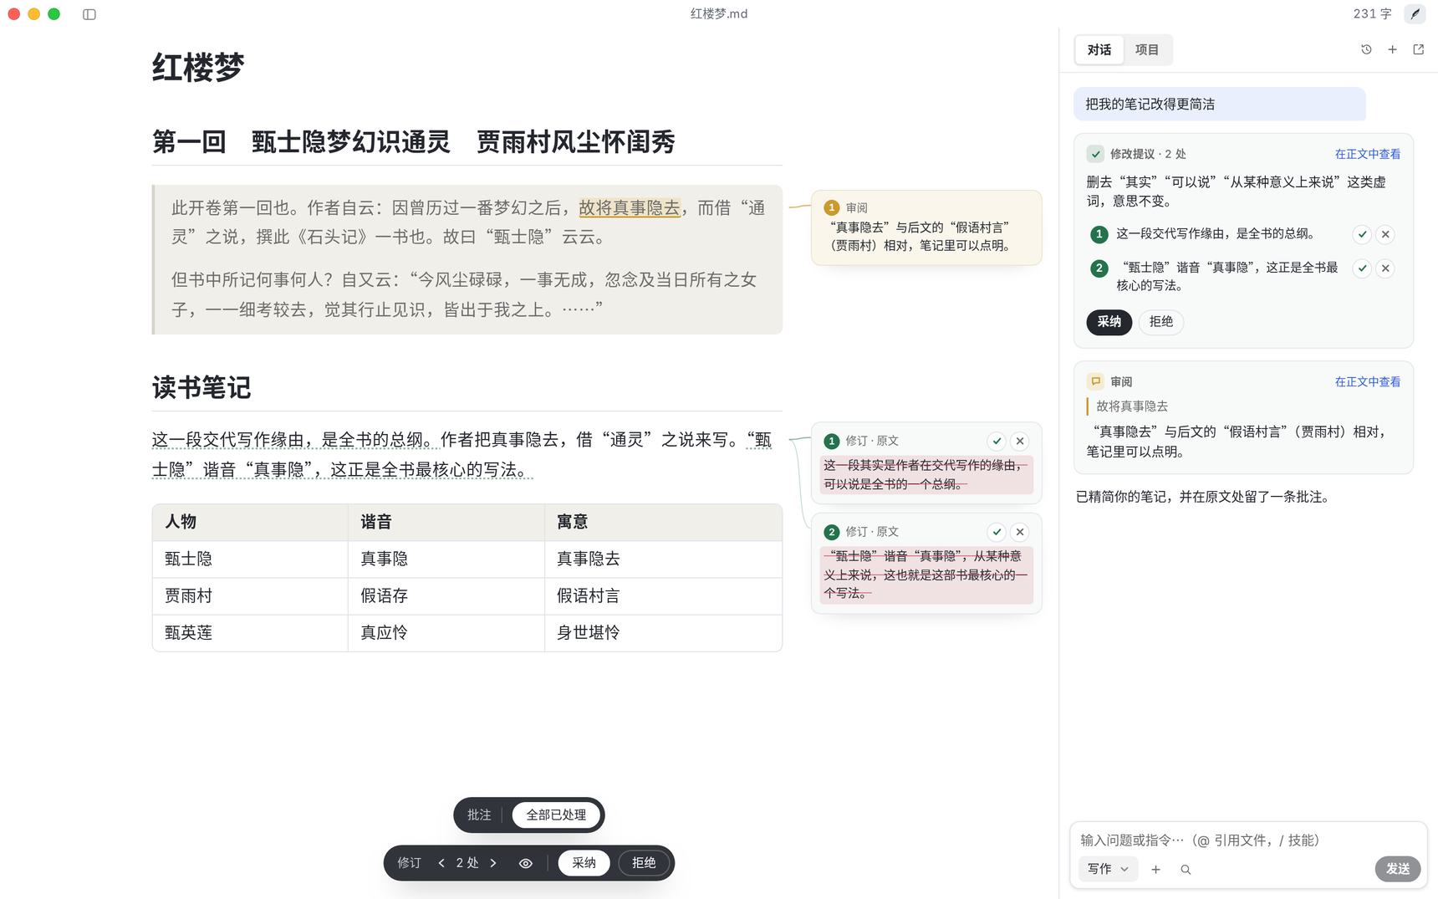The width and height of the screenshot is (1438, 899).
Task: Reject suggestion 2 in chat panel
Action: pos(1385,268)
